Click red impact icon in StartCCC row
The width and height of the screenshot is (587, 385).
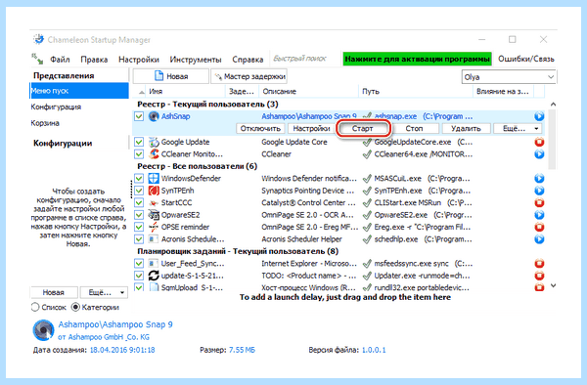[539, 203]
